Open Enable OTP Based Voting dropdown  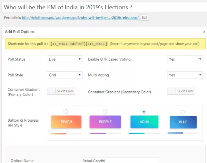click(x=185, y=59)
